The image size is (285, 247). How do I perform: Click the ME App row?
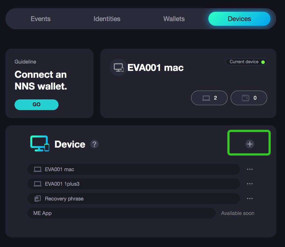pyautogui.click(x=121, y=213)
